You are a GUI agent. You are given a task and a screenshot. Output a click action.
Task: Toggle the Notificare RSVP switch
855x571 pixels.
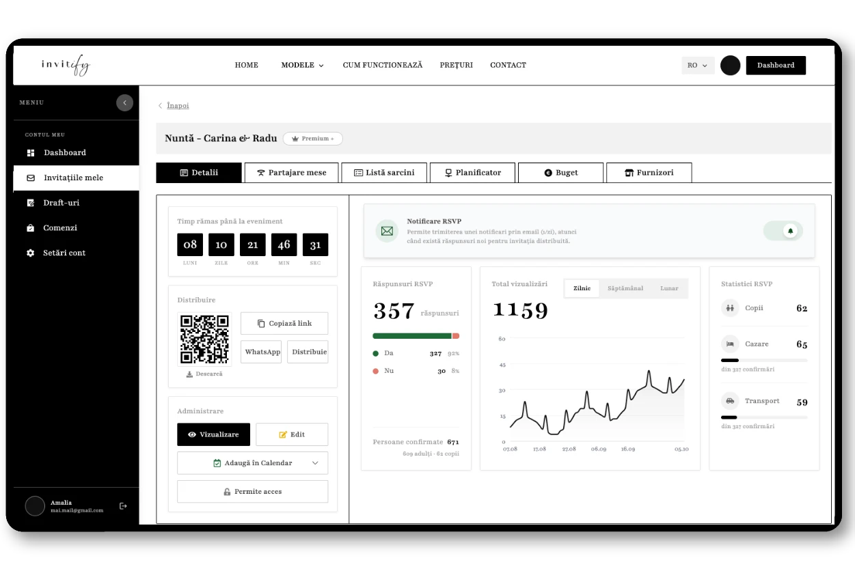tap(783, 231)
